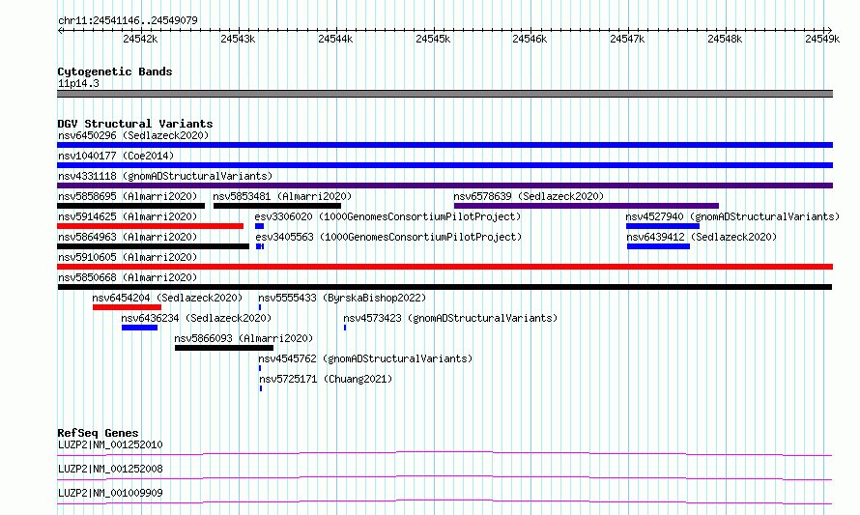860x515 pixels.
Task: Click the 24544k ruler position
Action: tap(335, 39)
